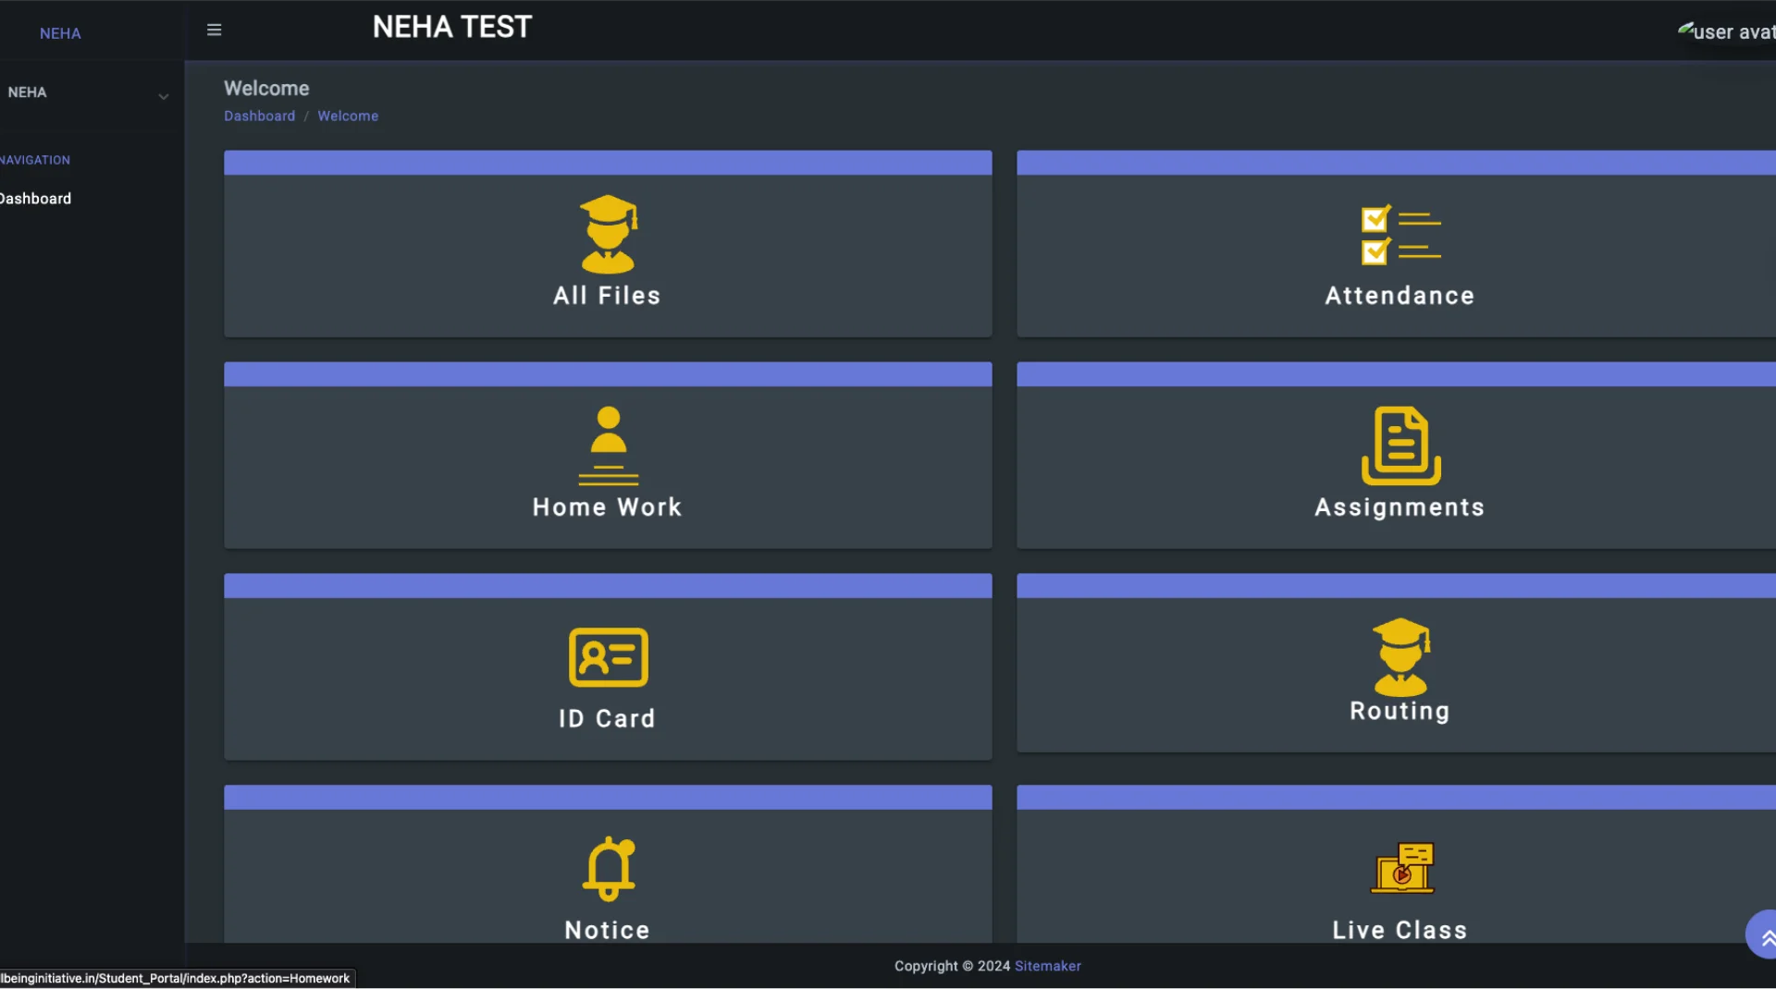1776x989 pixels.
Task: Click the Home Work label
Action: (x=607, y=507)
